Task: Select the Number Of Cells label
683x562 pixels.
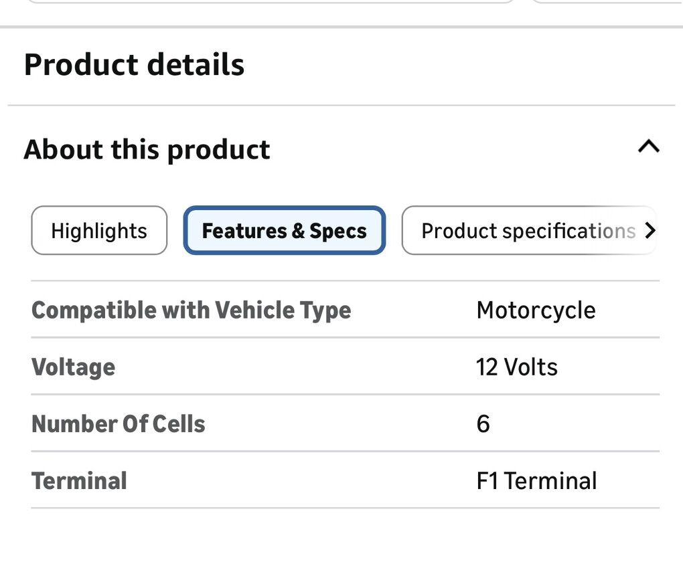Action: [118, 424]
